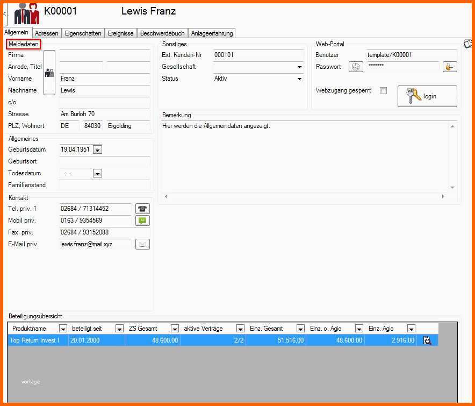Viewport: 475px width, 406px height.
Task: Click the generate password icon beside Passwort
Action: pyautogui.click(x=356, y=67)
